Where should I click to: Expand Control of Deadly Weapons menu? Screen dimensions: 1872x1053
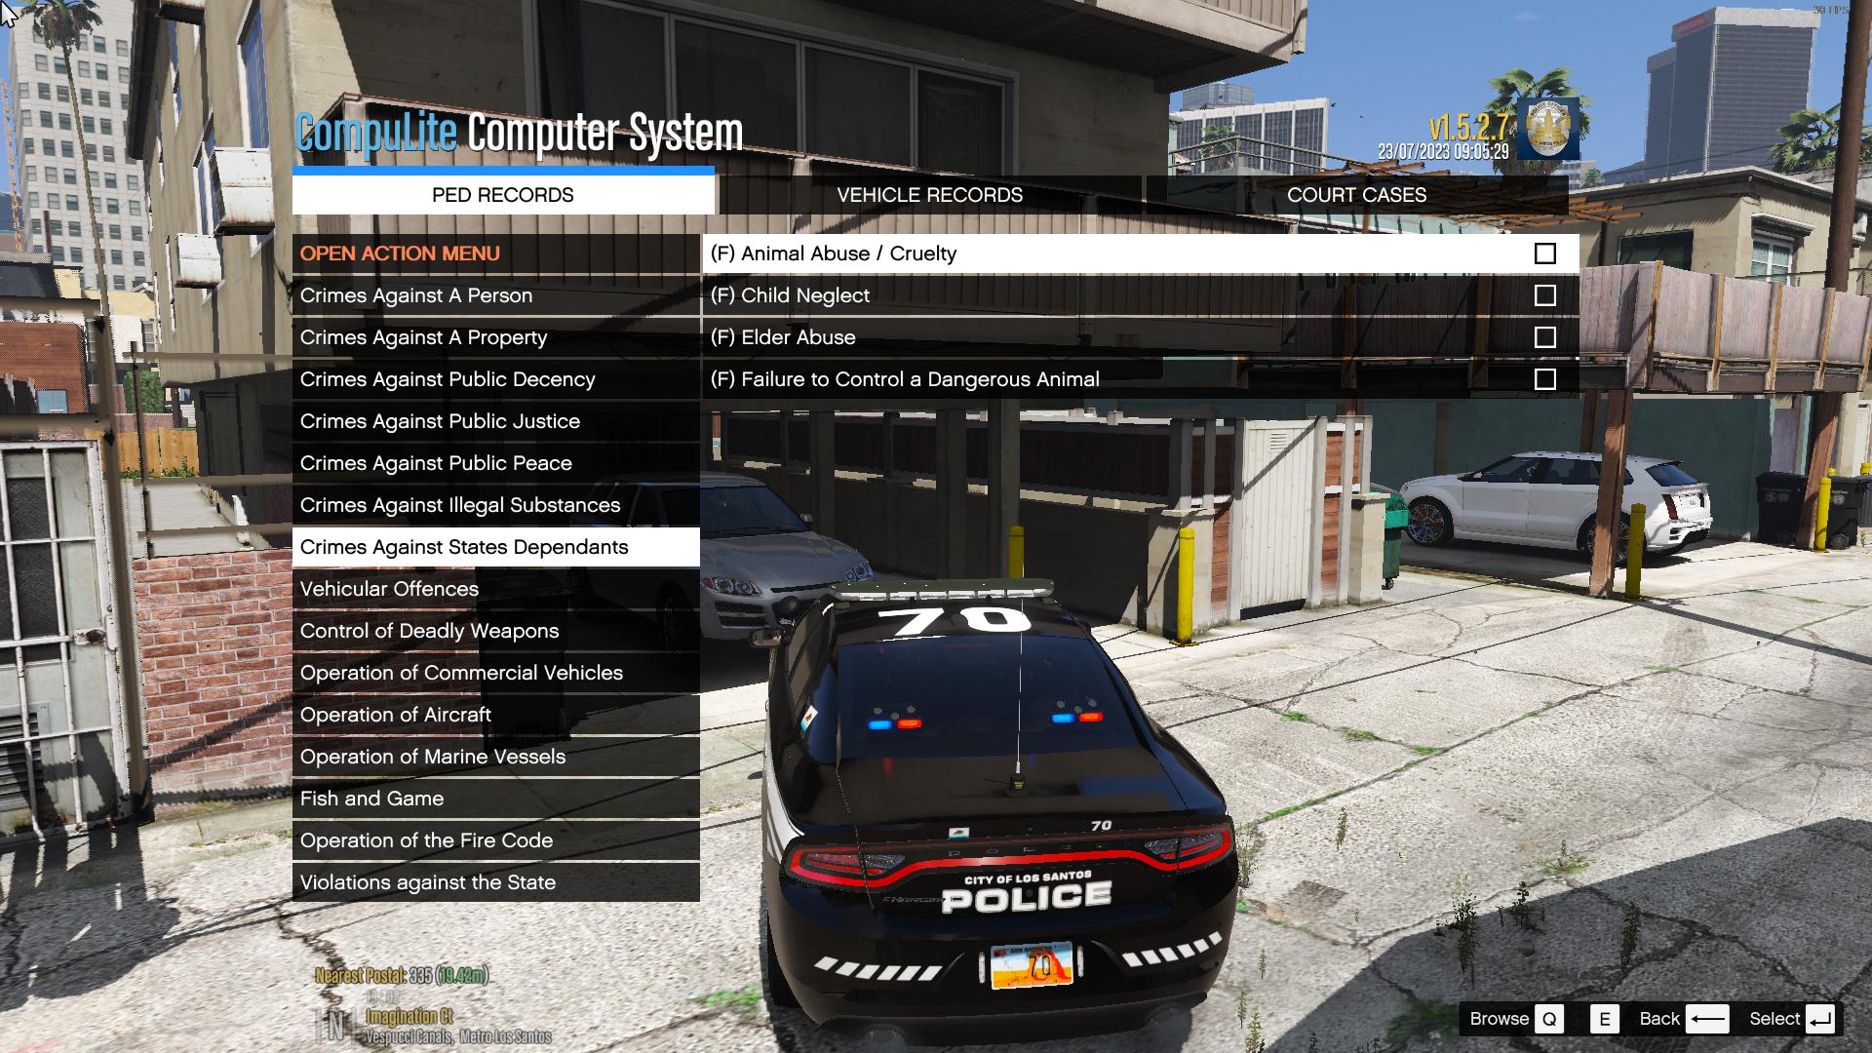[x=429, y=630]
